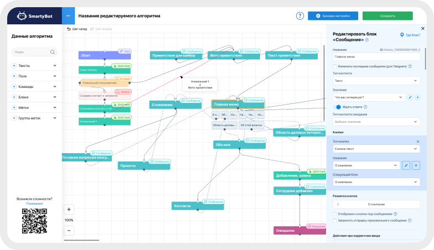Click the plus icon next to Метки

click(14, 107)
